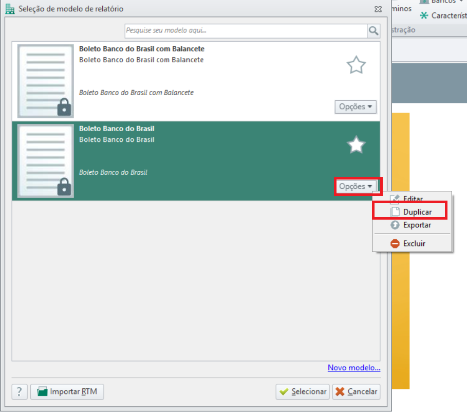Click the help question mark button
Image resolution: width=467 pixels, height=412 pixels.
pos(20,391)
